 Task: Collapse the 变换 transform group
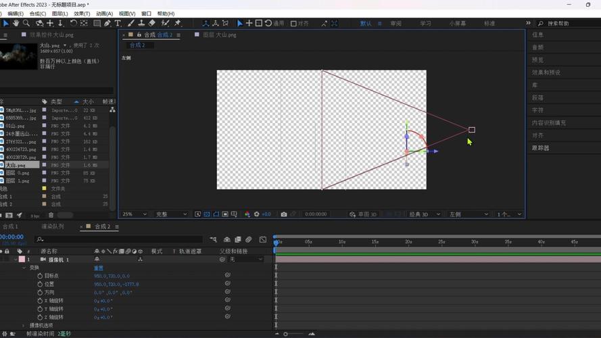[x=24, y=268]
